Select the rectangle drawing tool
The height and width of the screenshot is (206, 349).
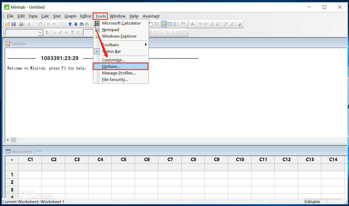pos(155,32)
